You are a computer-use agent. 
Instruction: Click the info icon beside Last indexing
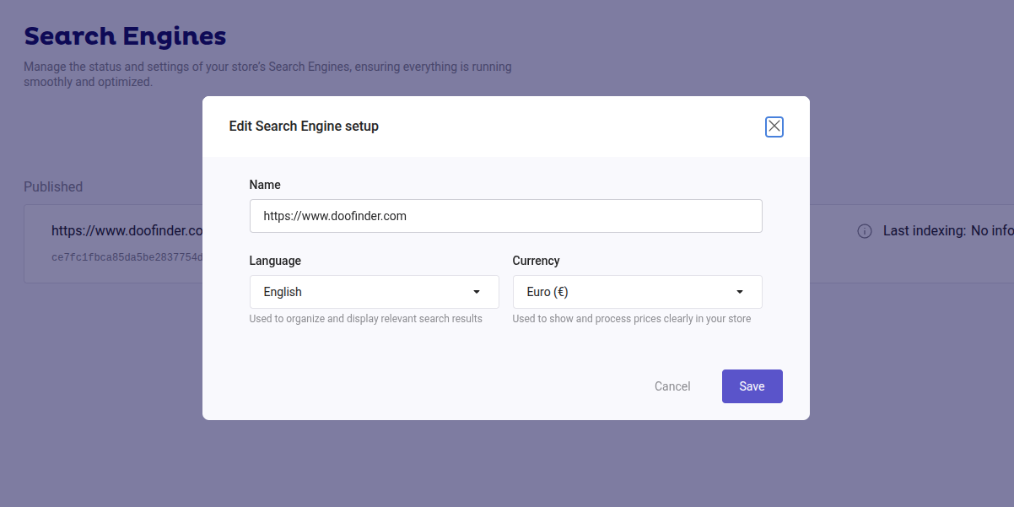(x=864, y=230)
